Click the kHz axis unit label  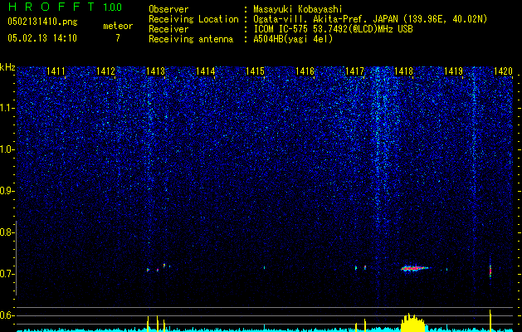pos(7,67)
